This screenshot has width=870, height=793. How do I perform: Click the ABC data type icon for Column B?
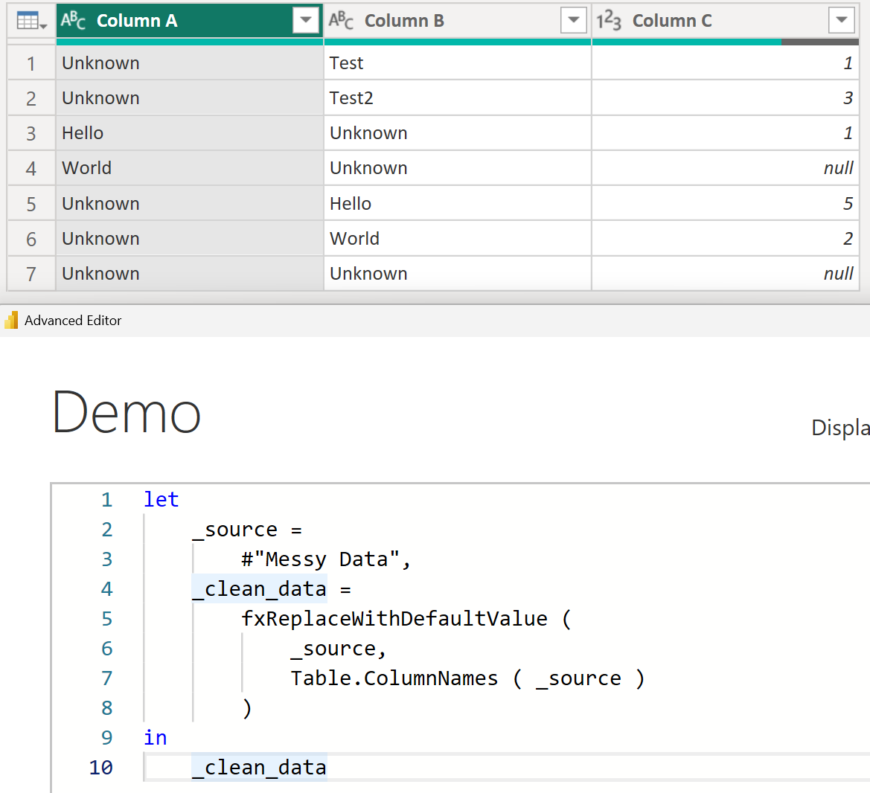pos(341,20)
